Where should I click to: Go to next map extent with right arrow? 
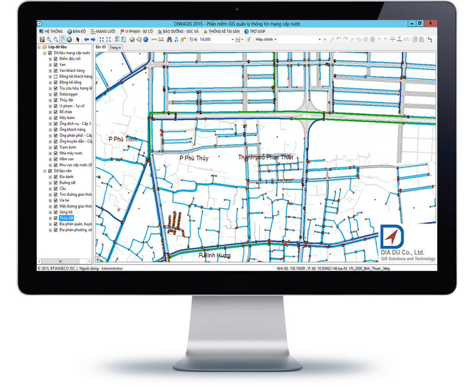coord(93,39)
